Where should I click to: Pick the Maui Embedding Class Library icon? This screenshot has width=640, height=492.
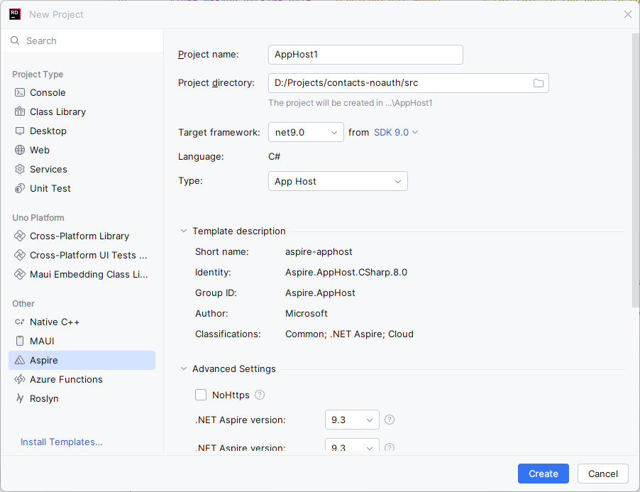[20, 274]
